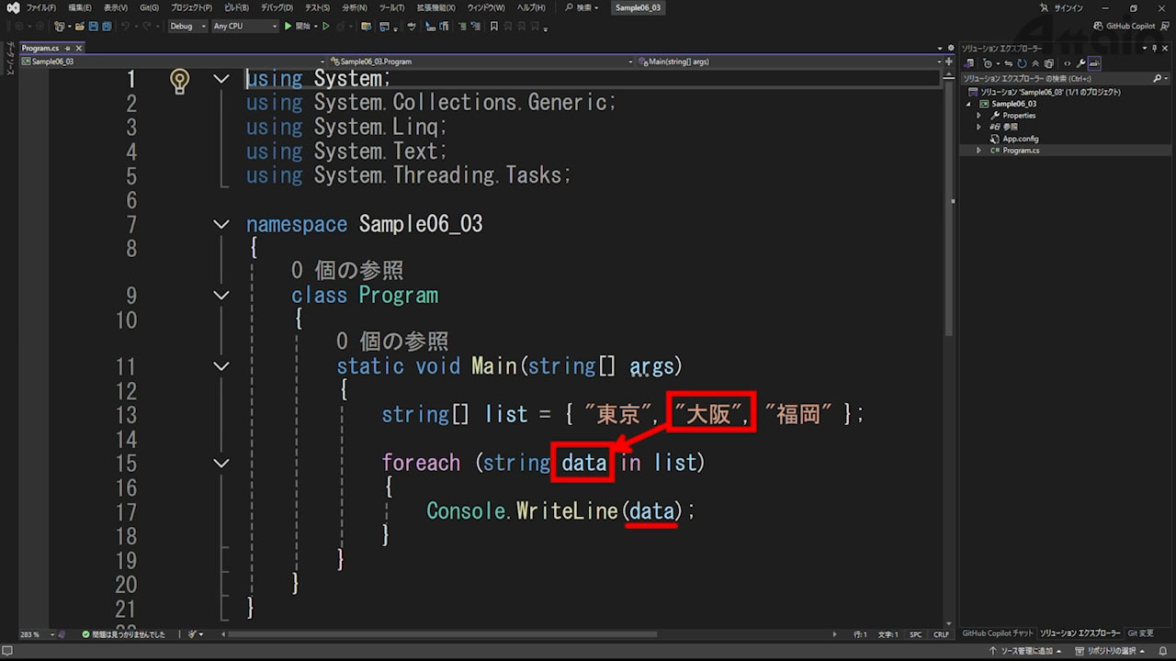The image size is (1176, 661).
Task: Click Collapse All icon in Solution Explorer
Action: pyautogui.click(x=1035, y=63)
